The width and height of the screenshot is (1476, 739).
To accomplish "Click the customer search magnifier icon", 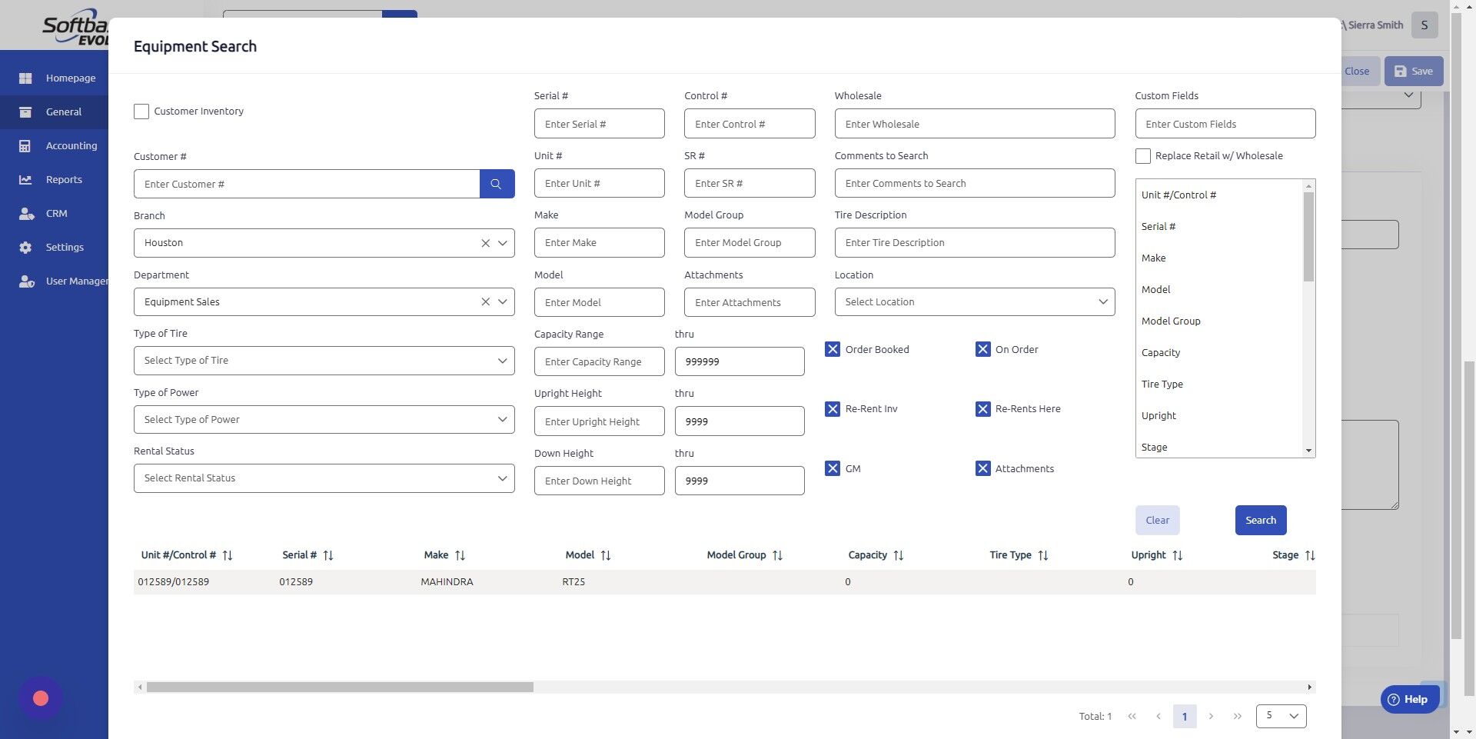I will pos(497,184).
